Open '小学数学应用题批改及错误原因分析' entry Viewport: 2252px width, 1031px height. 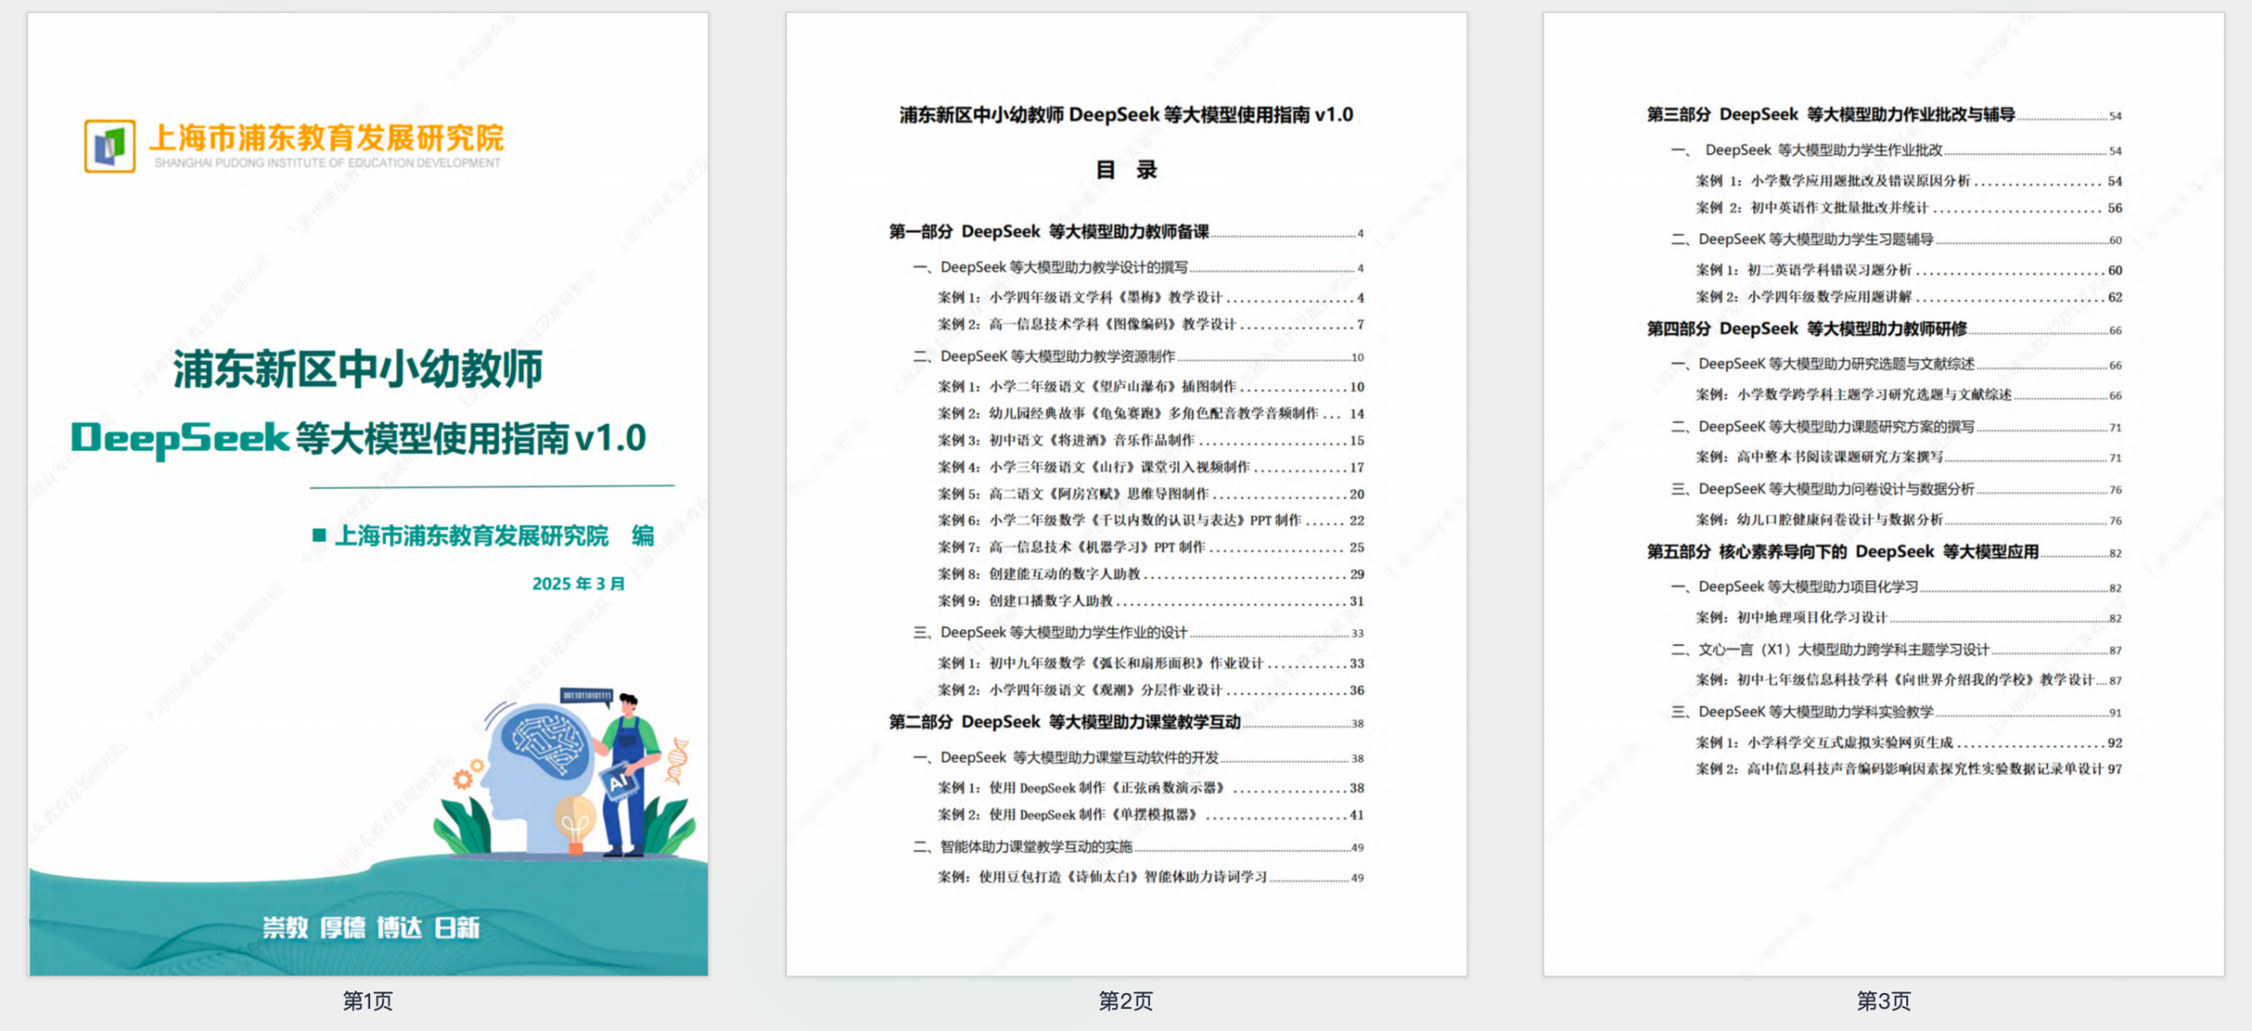[x=1909, y=181]
